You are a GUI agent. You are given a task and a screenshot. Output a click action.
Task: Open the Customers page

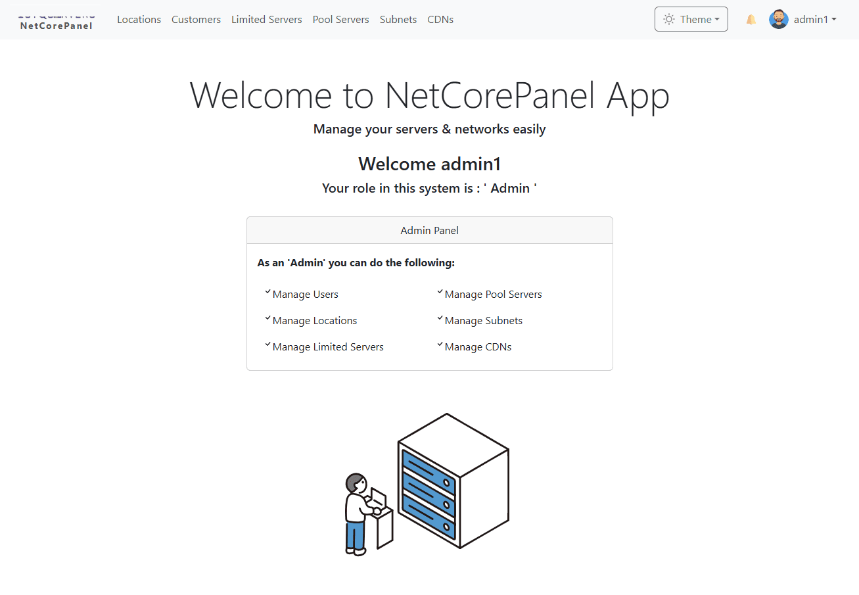[196, 20]
